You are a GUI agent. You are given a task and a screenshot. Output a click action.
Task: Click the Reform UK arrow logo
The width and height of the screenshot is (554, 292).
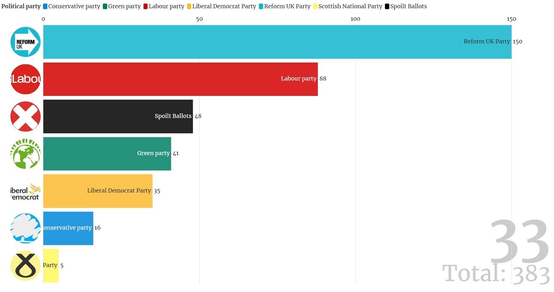pyautogui.click(x=25, y=42)
